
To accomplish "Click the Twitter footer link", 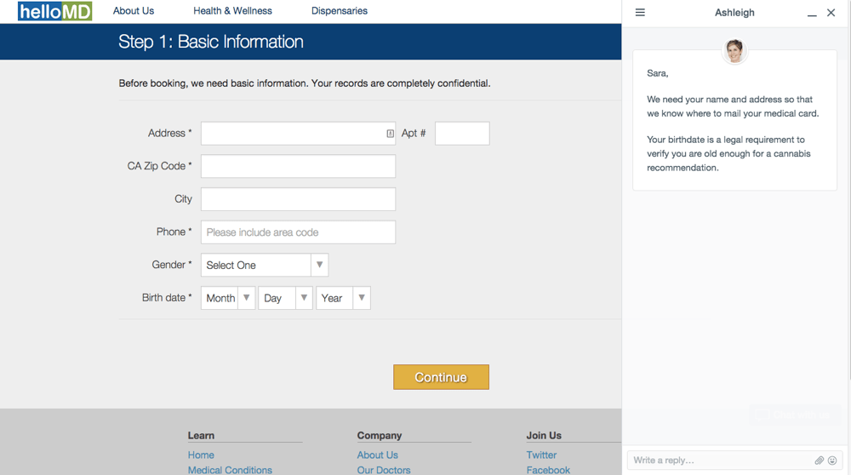I will click(541, 455).
